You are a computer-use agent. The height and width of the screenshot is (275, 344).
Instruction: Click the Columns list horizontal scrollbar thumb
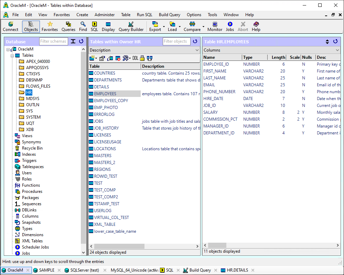(217, 245)
